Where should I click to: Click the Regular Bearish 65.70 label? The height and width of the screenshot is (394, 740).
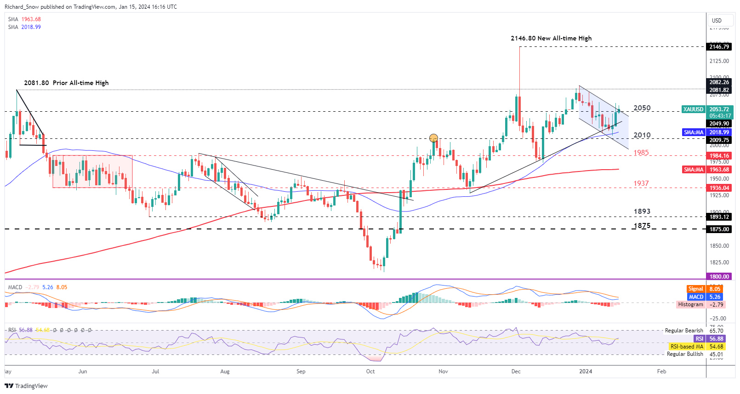(x=694, y=331)
